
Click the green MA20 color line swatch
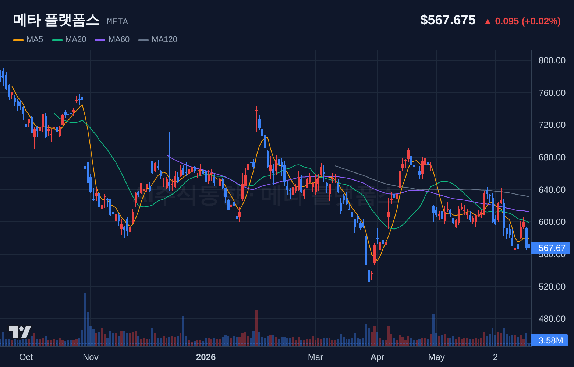tap(57, 40)
